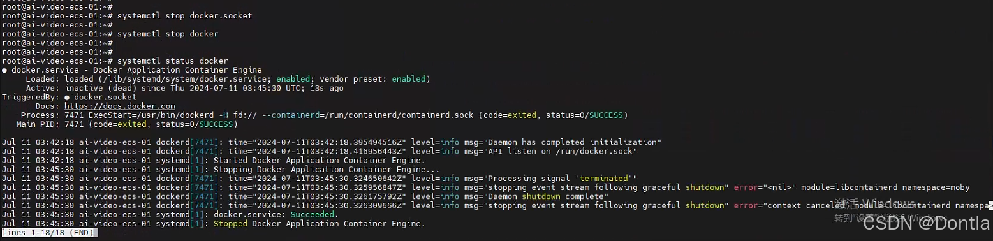The width and height of the screenshot is (993, 241).
Task: Click the 'Started Docker Application Container Engine' log line
Action: point(214,160)
